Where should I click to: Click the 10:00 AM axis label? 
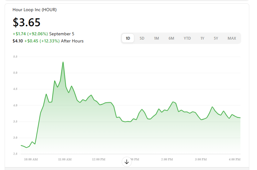31,159
